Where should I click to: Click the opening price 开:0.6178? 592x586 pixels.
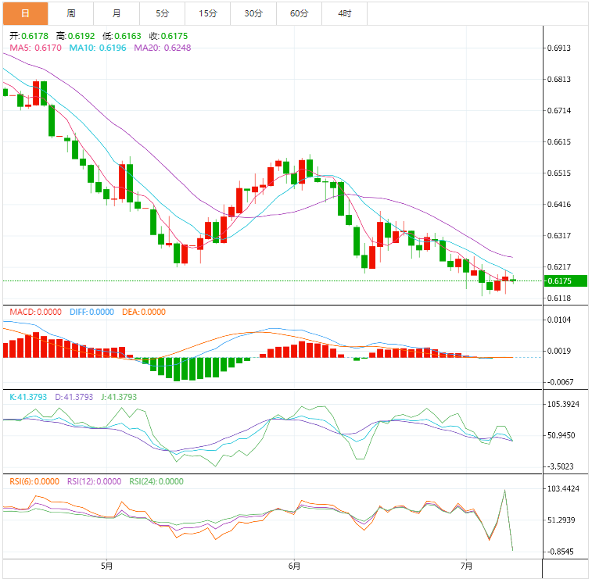tap(29, 36)
